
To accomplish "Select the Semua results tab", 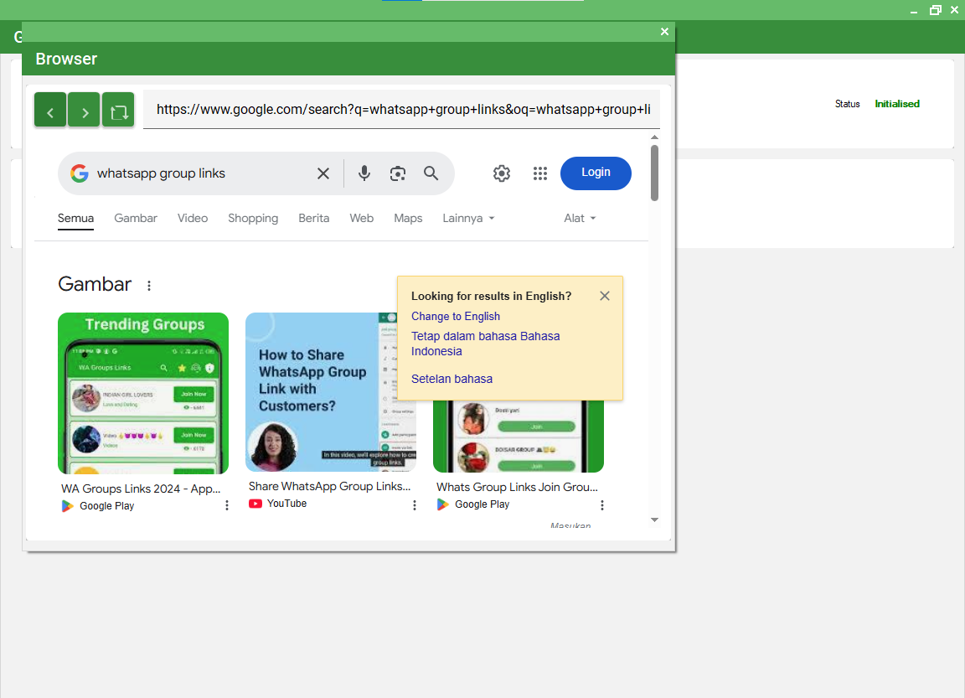I will (x=75, y=219).
